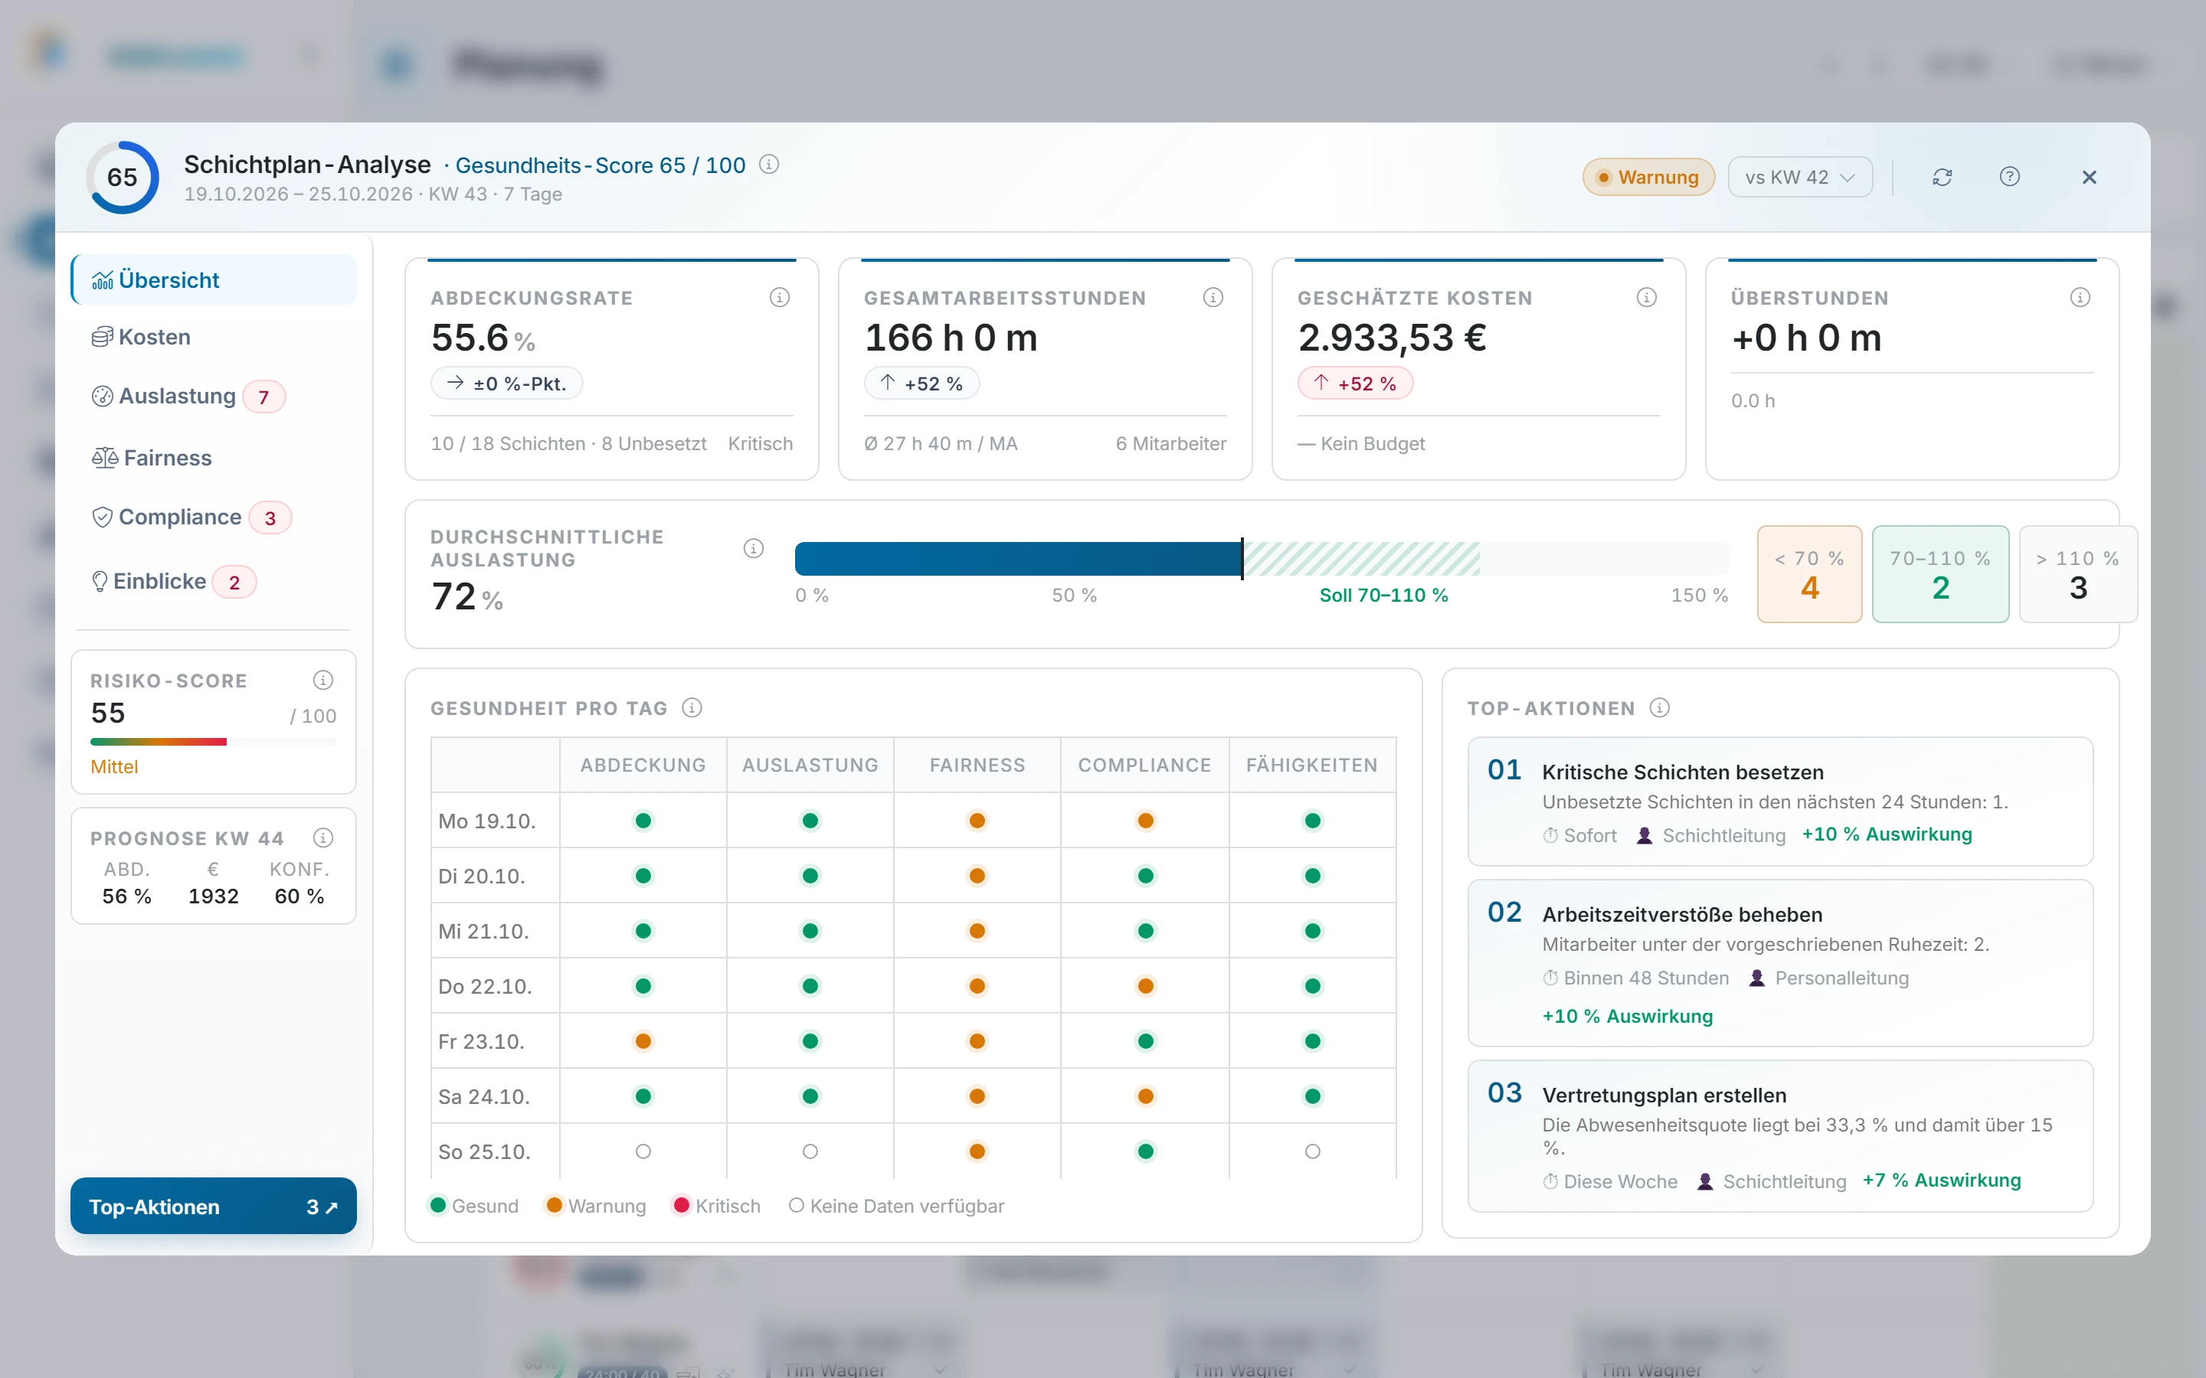Show info for Geschätzte Kosten card

1646,297
